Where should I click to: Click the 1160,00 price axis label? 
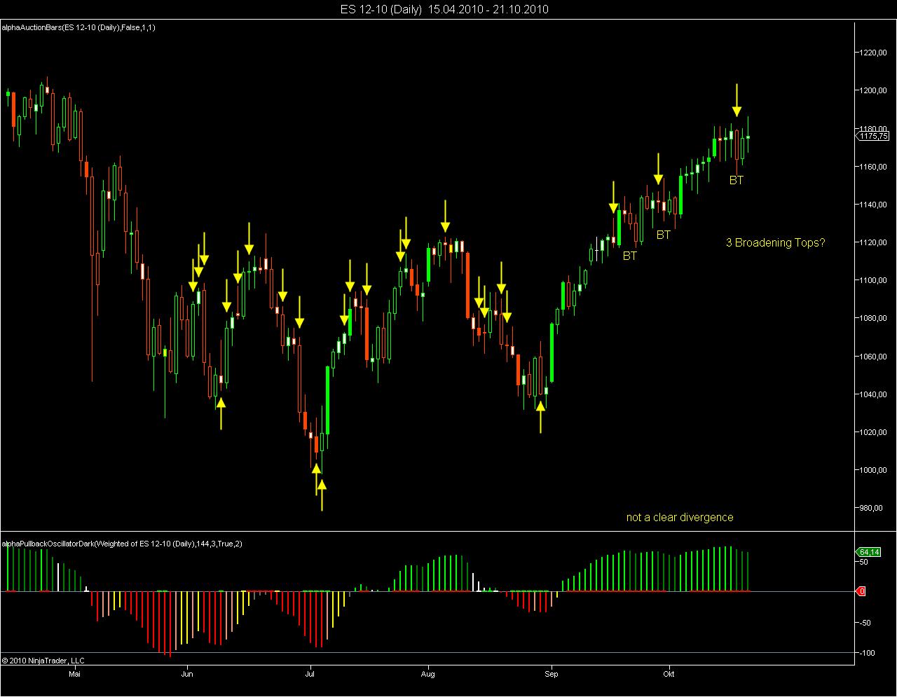coord(874,167)
